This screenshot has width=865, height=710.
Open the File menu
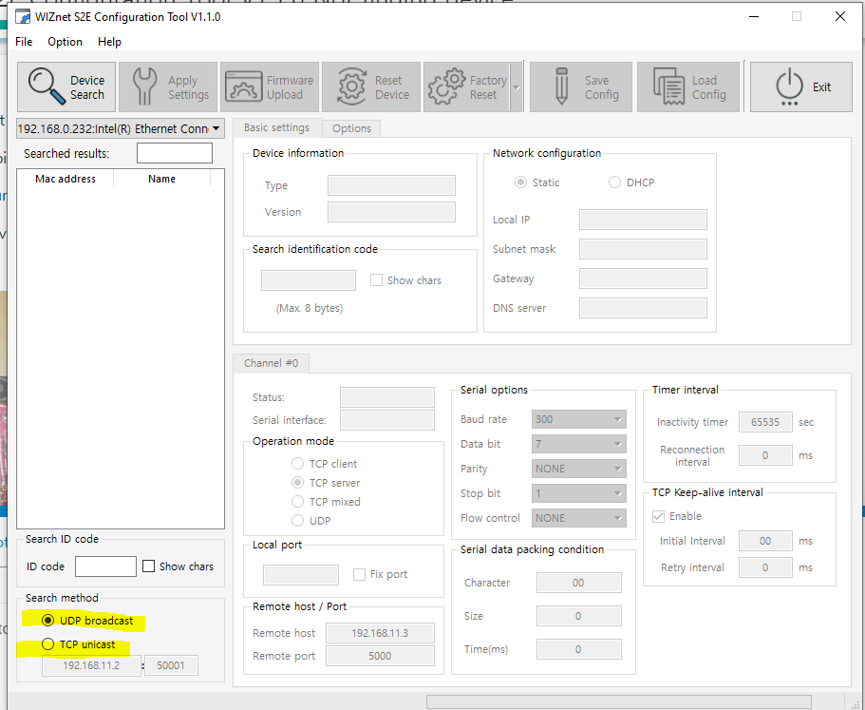pos(24,42)
